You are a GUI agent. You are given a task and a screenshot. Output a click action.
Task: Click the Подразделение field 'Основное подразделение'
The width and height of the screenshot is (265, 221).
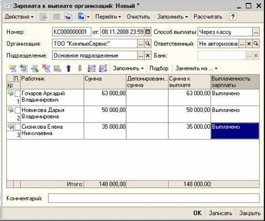tap(95, 55)
